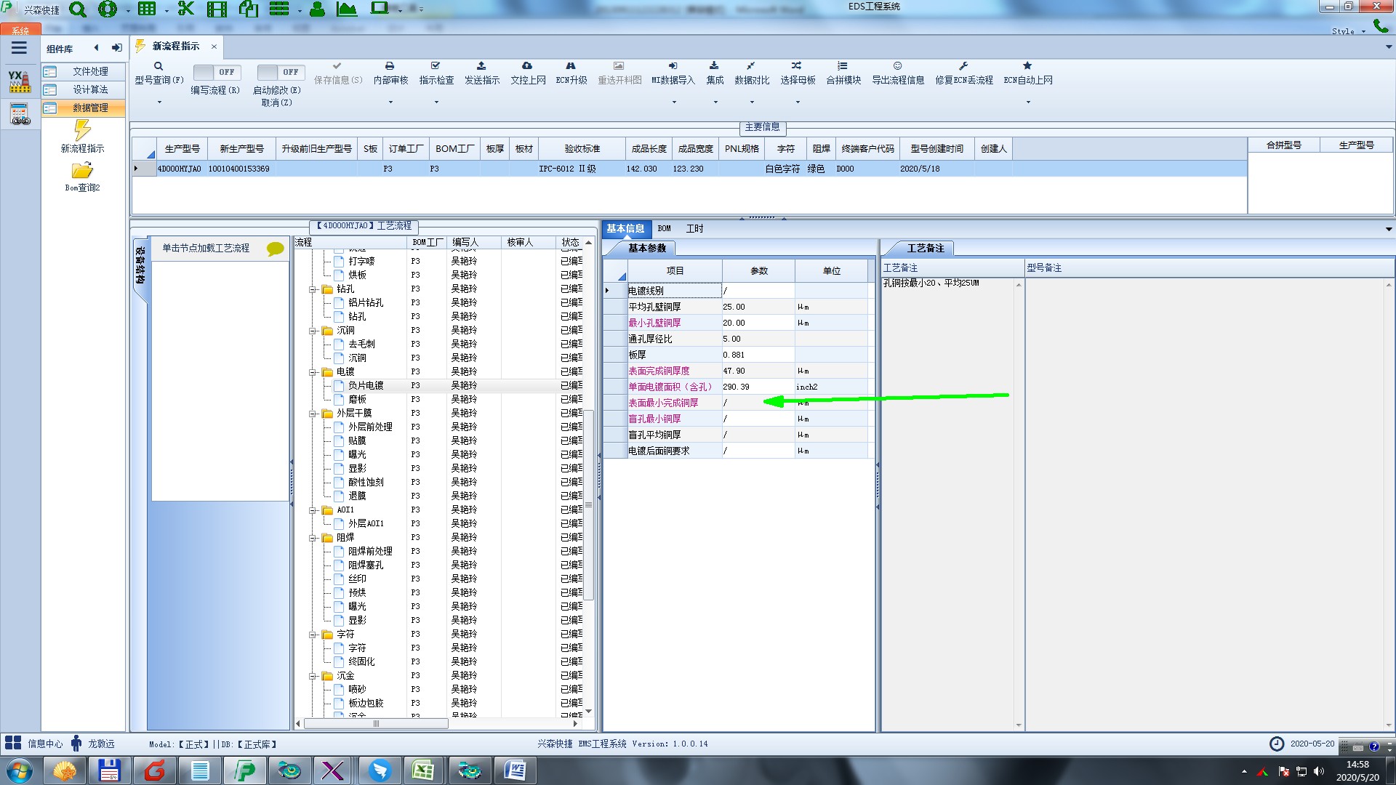Click the green grid table icon
This screenshot has width=1396, height=785.
click(x=147, y=9)
